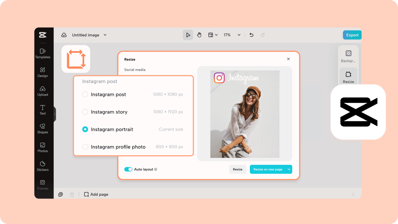398x224 pixels.
Task: Open the Stickers panel
Action: click(43, 166)
